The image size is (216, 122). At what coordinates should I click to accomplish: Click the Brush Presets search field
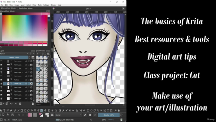click(43, 104)
